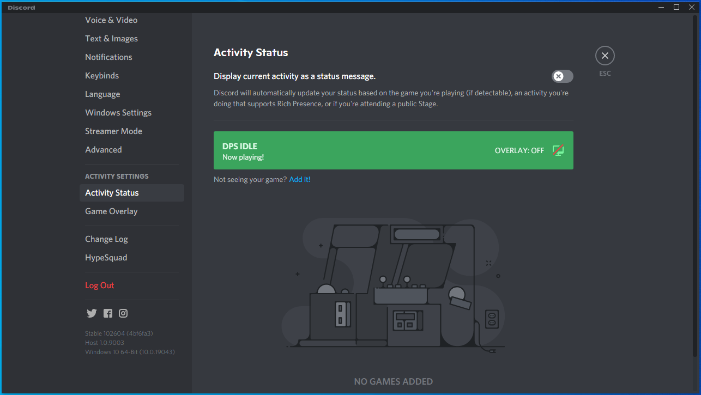Click the overlay monitor icon for DPS IDLE
Image resolution: width=701 pixels, height=395 pixels.
point(558,150)
